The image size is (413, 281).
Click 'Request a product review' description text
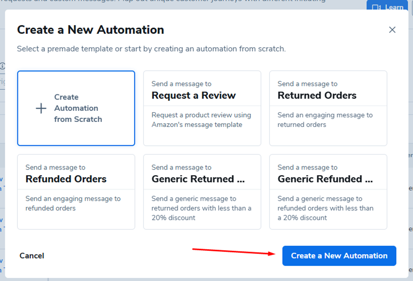click(x=201, y=120)
